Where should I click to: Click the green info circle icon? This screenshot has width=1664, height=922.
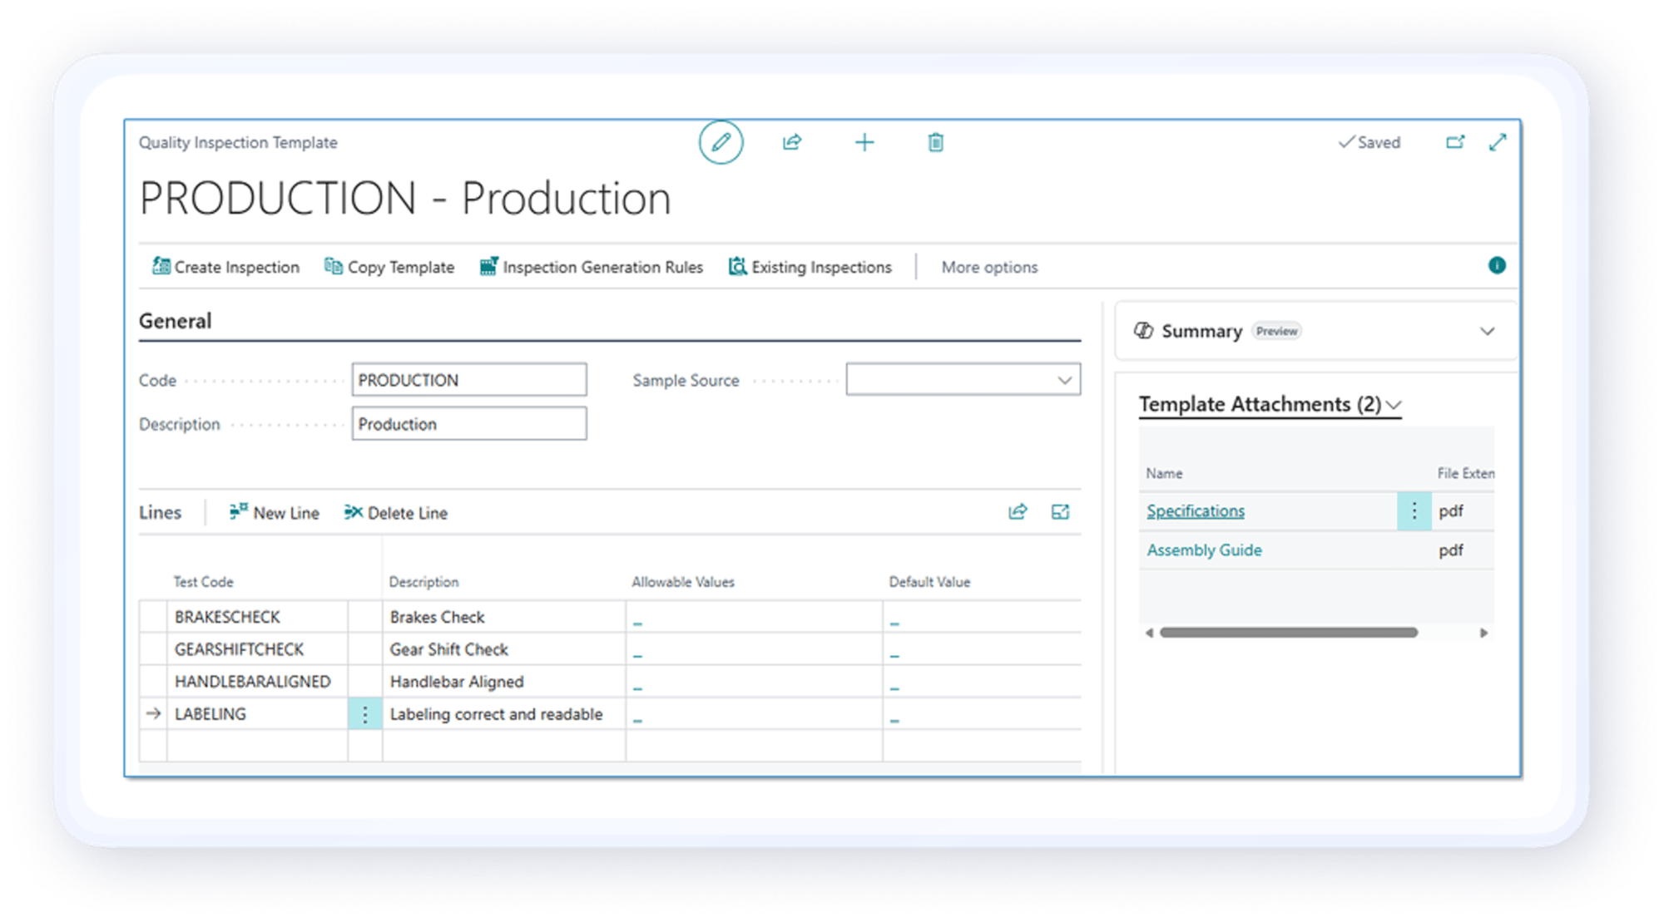click(x=1497, y=266)
